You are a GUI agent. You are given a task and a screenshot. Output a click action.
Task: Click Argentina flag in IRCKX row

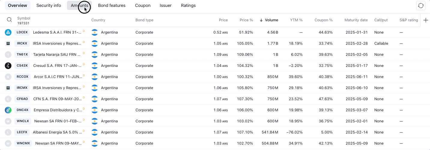pos(95,43)
